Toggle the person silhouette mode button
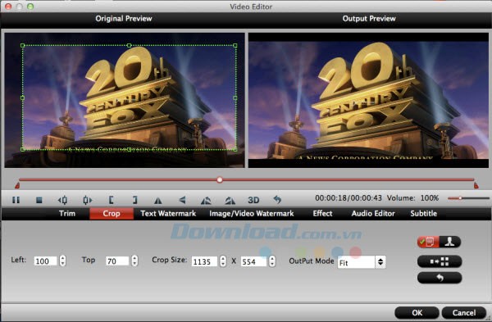Screen dimensions: 492x322 450,242
